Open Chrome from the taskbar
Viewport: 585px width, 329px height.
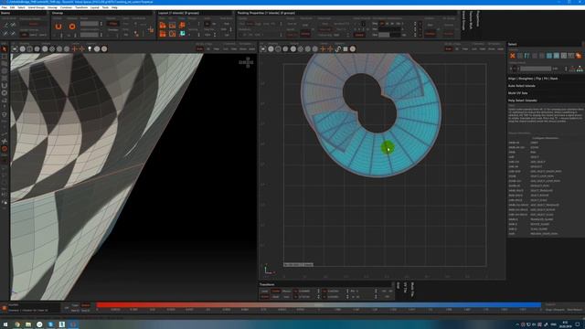(x=17, y=324)
